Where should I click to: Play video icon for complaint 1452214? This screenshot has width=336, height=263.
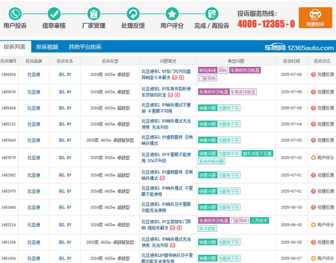point(180,228)
